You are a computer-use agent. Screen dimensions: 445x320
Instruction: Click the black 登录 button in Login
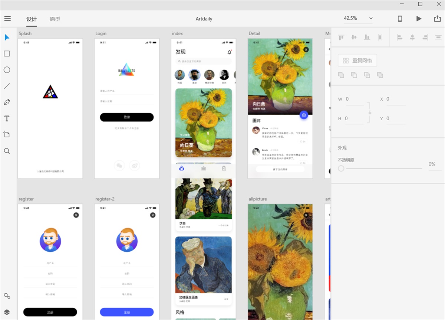(x=127, y=117)
